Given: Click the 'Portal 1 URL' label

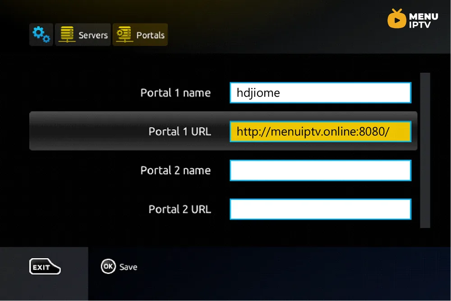Looking at the screenshot, I should [180, 132].
